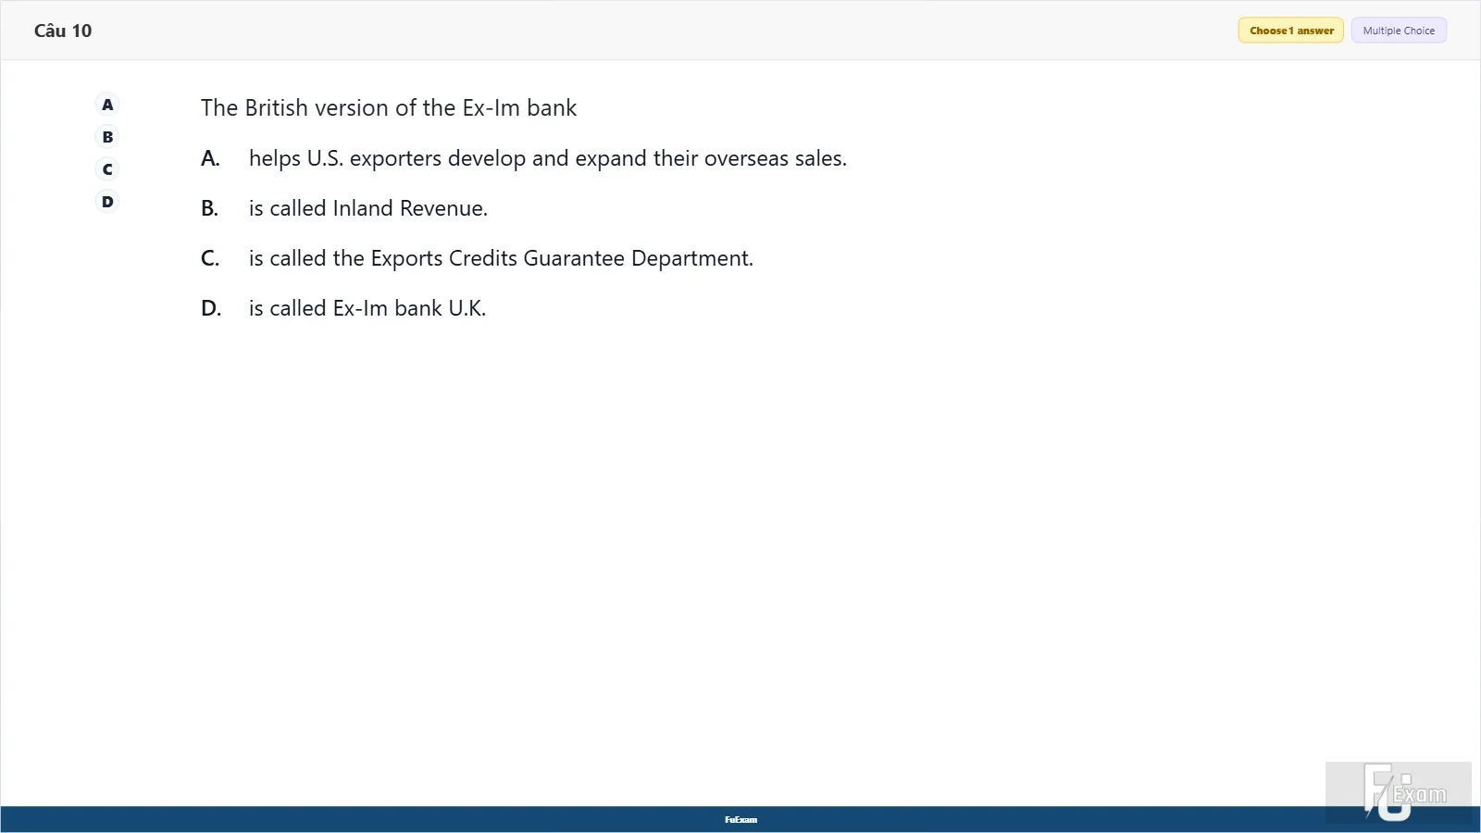
Task: Click the question text about Ex-Im bank
Action: pos(389,108)
